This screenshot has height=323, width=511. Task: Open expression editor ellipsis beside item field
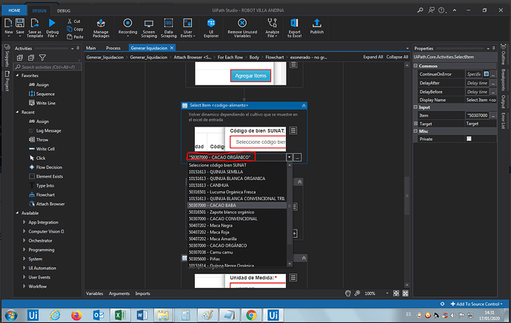(x=297, y=158)
